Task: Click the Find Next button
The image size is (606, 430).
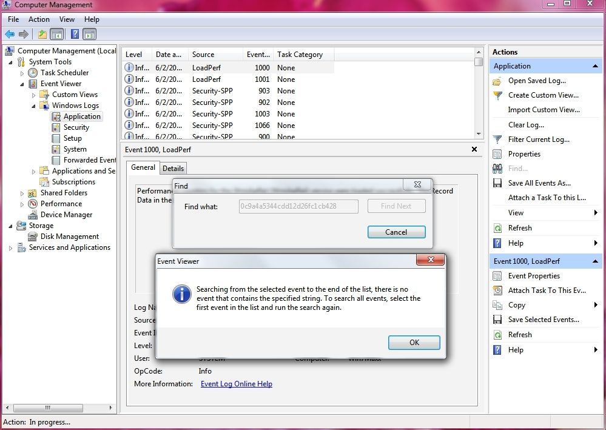Action: [396, 206]
